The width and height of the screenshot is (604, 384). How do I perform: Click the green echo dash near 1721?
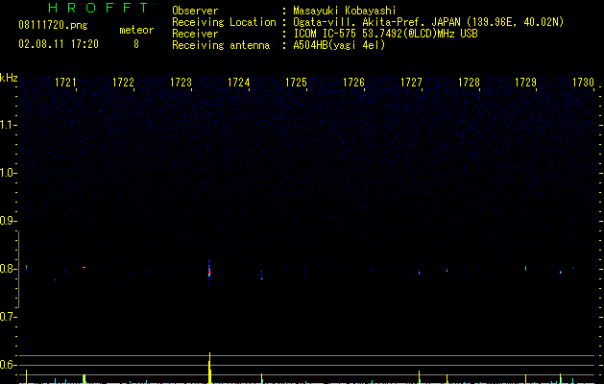click(x=84, y=267)
